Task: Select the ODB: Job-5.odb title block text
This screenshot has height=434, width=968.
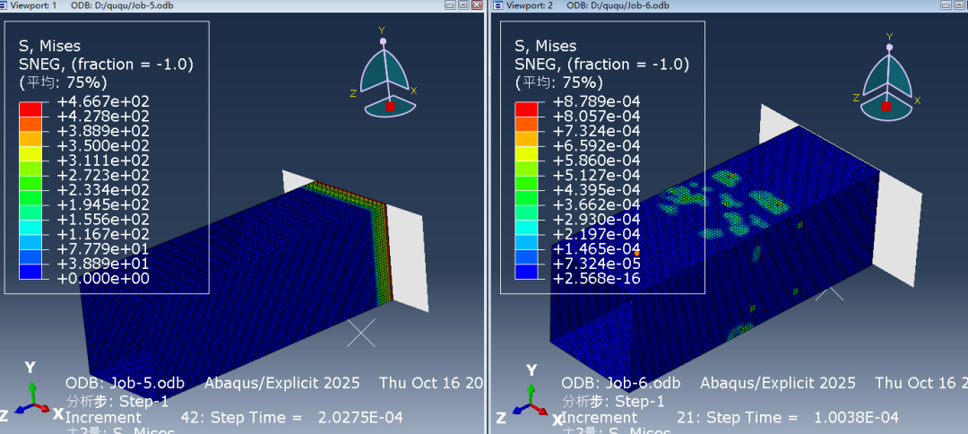Action: pos(125,383)
